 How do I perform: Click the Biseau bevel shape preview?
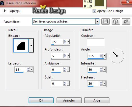click(21, 46)
